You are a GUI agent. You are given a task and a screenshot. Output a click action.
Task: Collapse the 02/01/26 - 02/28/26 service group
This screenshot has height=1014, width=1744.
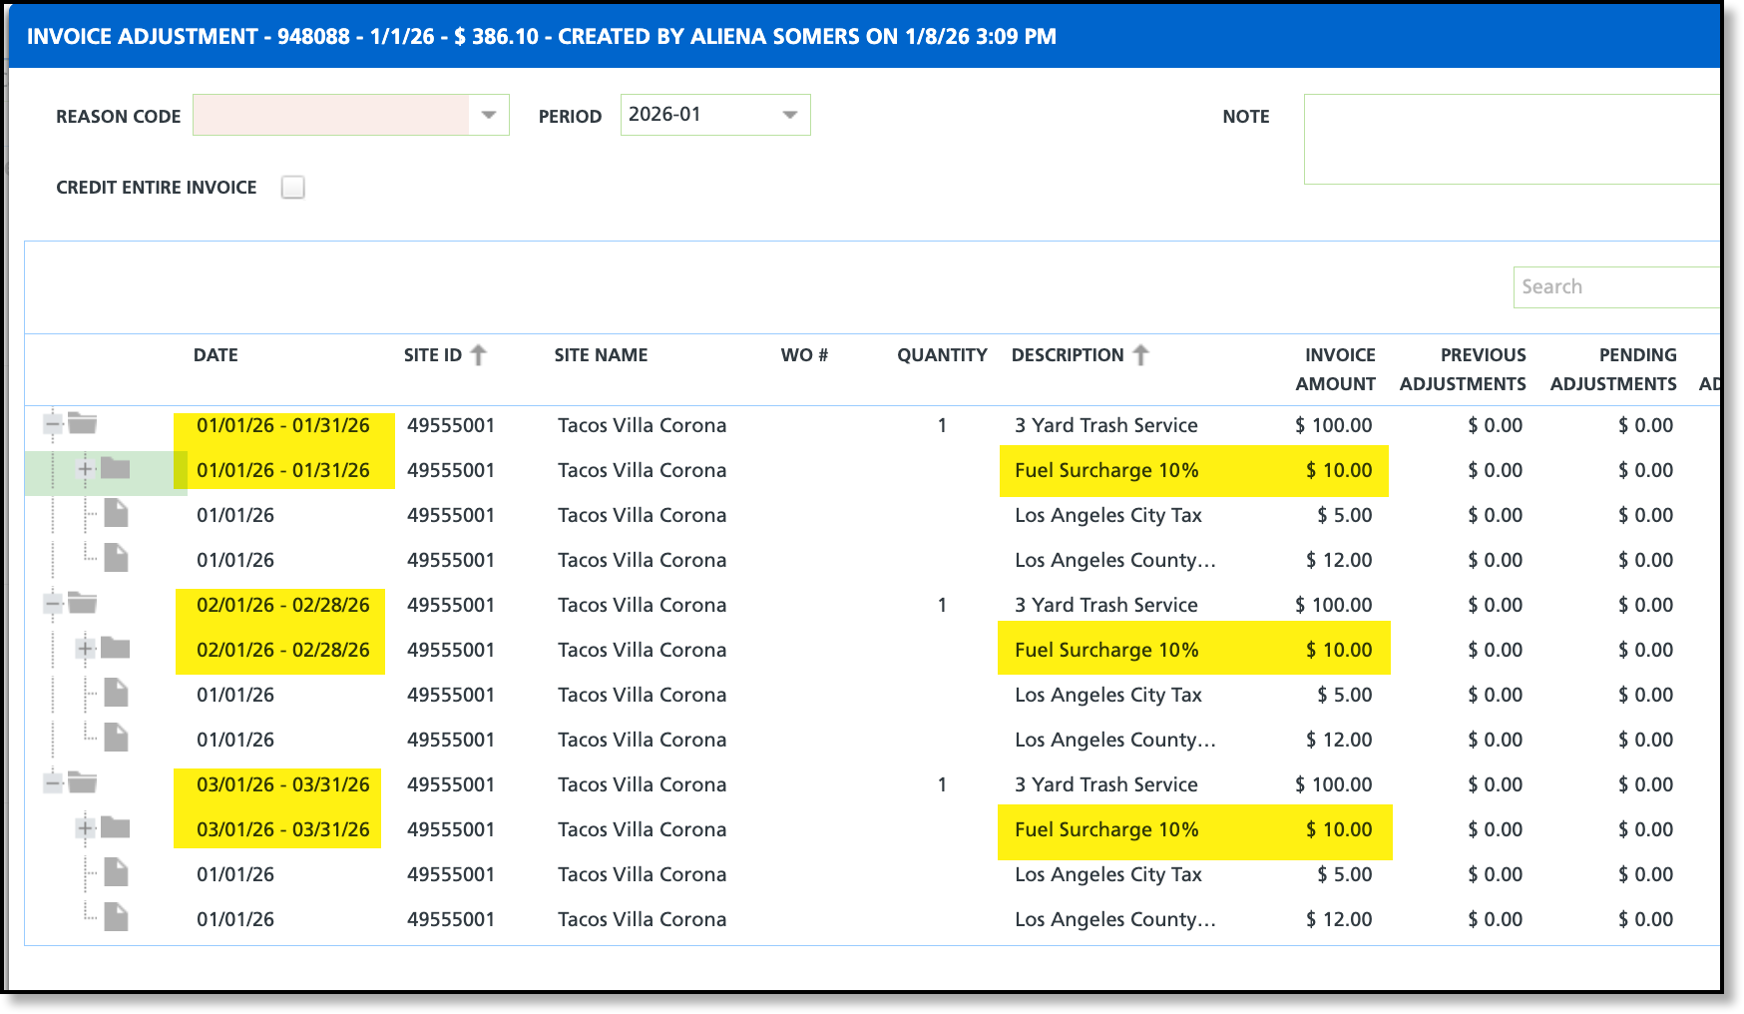(x=53, y=604)
